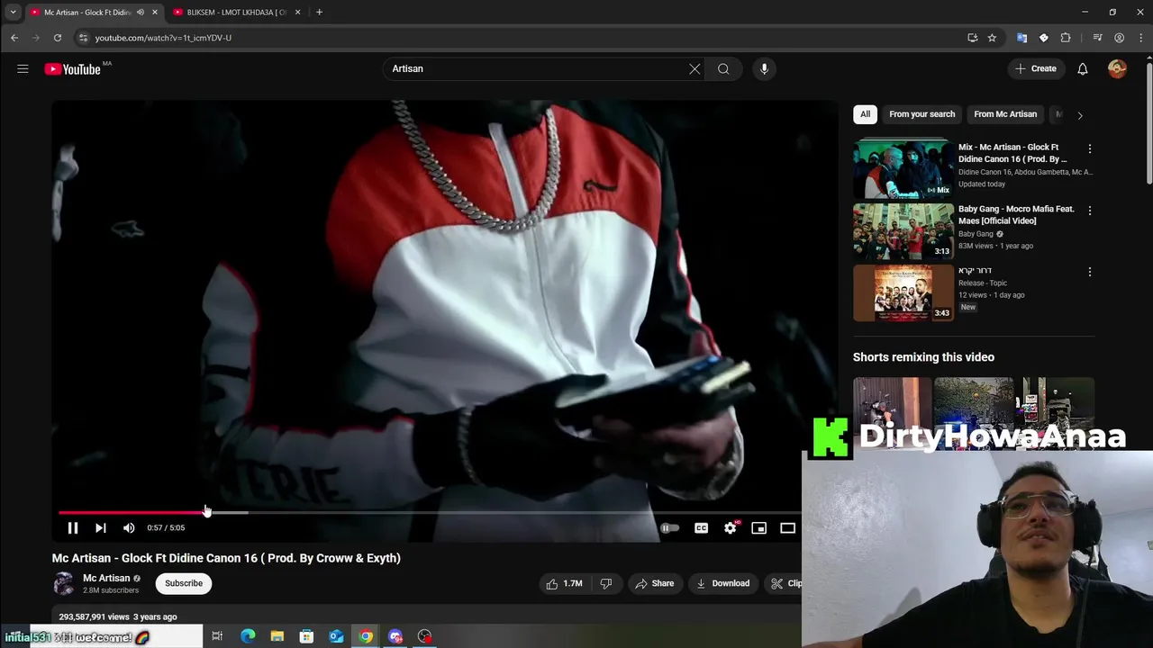Start voice search with the microphone

[764, 68]
